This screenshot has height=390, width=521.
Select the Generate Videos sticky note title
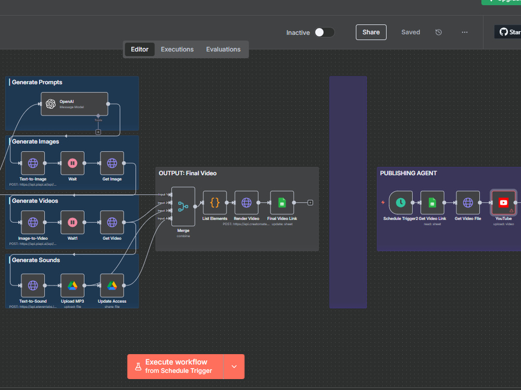point(35,201)
